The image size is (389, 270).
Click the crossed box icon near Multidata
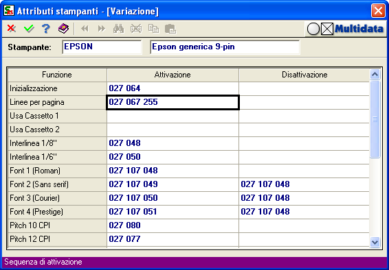[327, 29]
